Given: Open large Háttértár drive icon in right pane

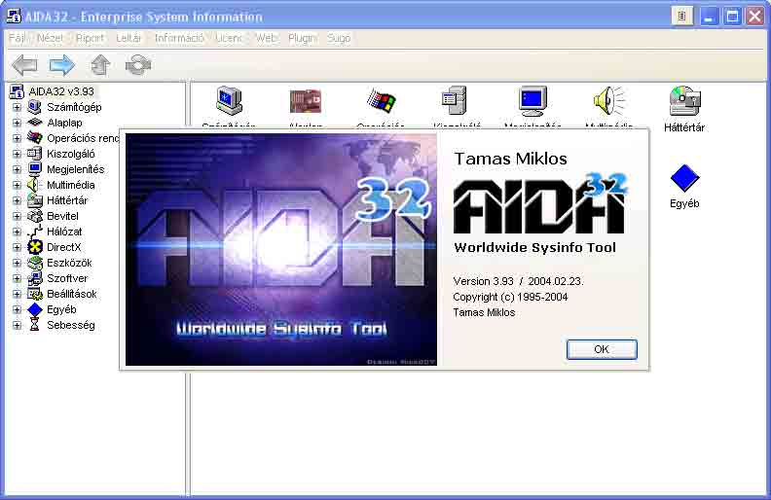Looking at the screenshot, I should point(684,101).
